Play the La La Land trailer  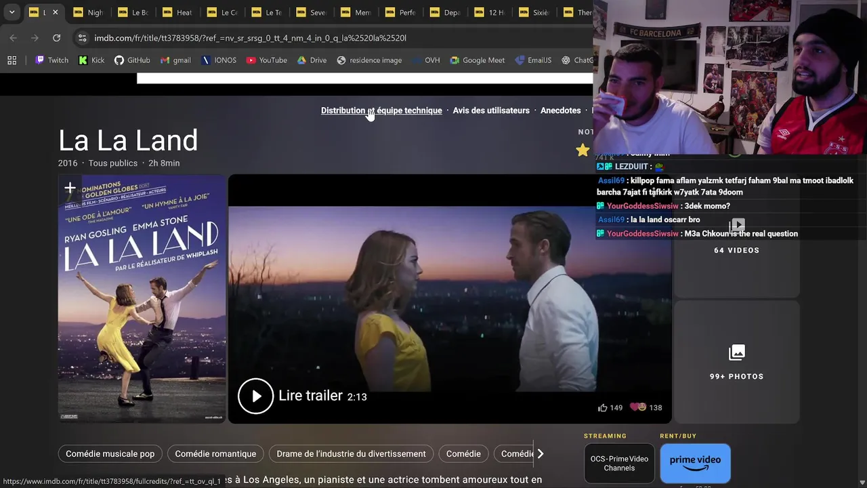tap(255, 396)
